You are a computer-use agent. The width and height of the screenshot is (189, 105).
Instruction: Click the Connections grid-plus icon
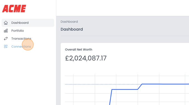tap(6, 46)
